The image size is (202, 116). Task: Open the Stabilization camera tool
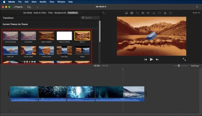[x=143, y=13]
